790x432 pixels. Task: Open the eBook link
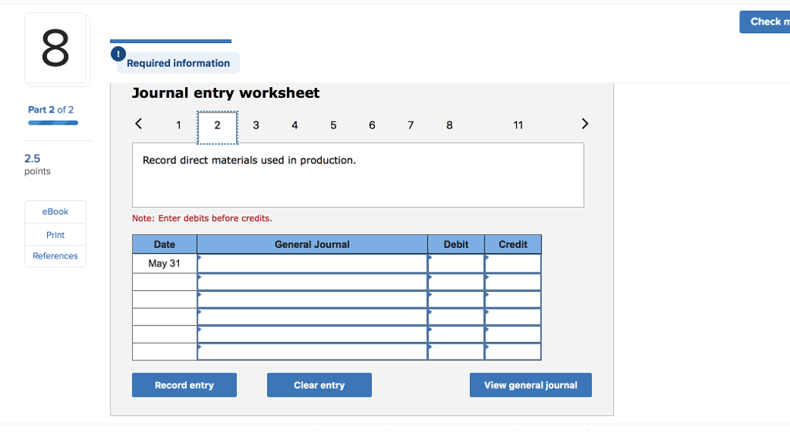[56, 212]
